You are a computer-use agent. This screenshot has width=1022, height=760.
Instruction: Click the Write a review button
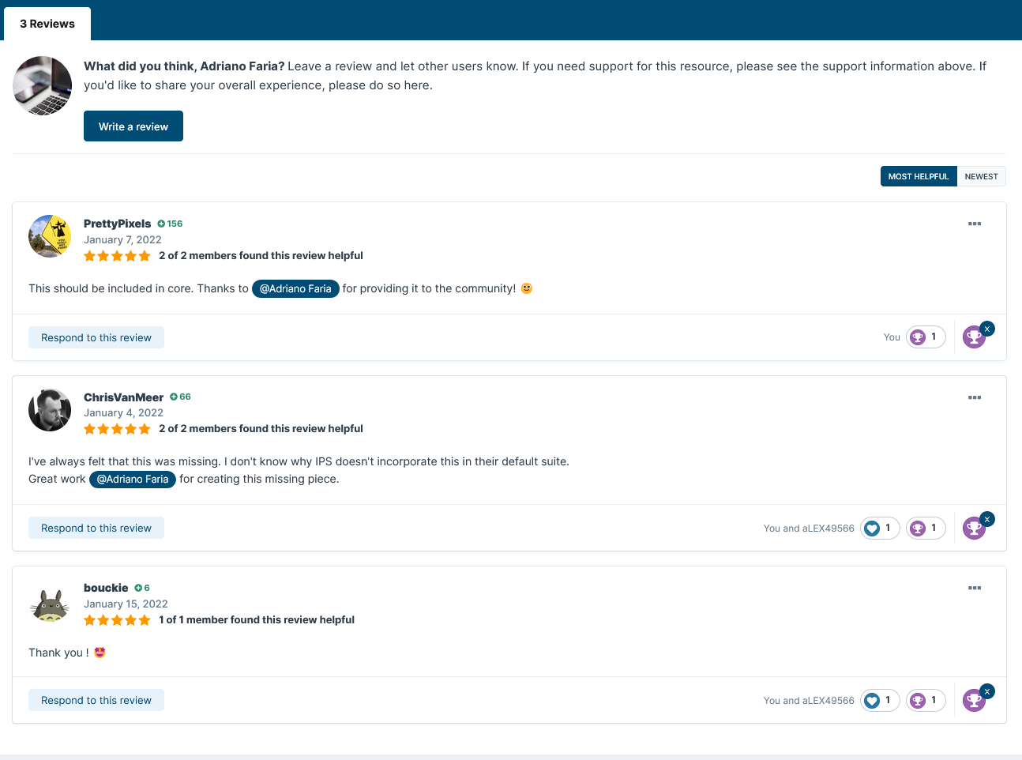133,126
